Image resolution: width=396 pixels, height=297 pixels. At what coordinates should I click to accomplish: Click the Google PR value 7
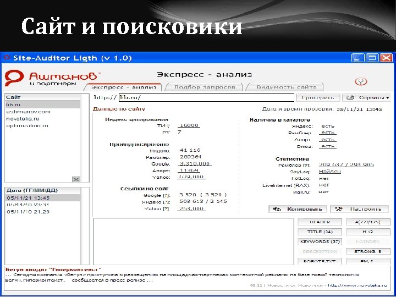point(179,132)
